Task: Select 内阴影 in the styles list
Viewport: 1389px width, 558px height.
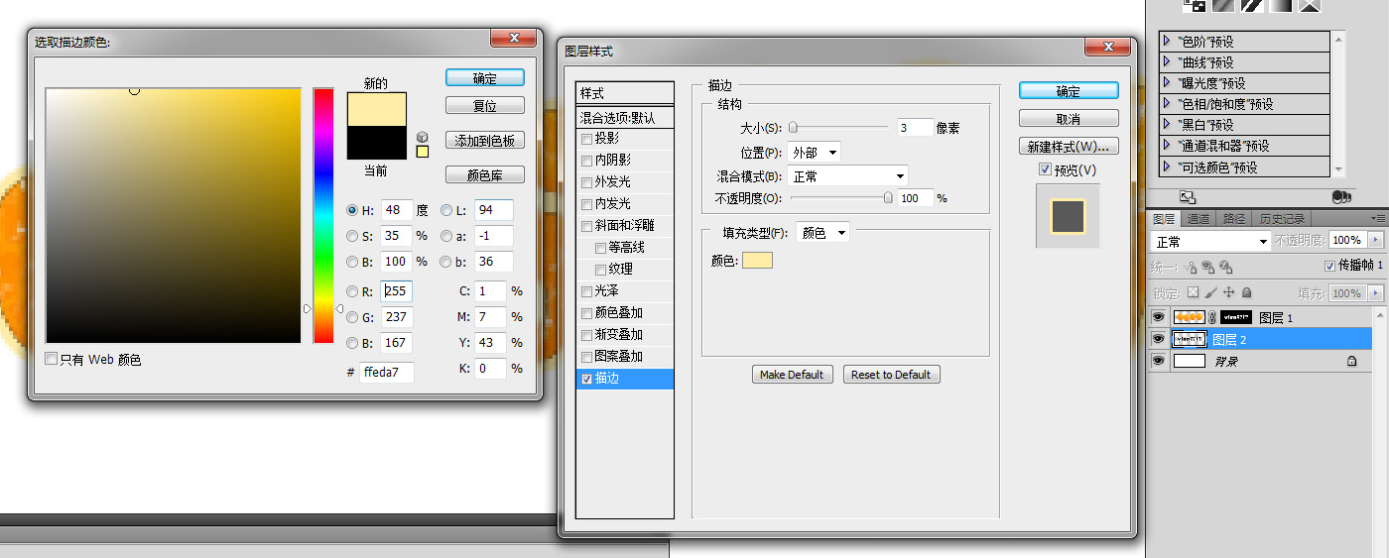Action: tap(613, 161)
